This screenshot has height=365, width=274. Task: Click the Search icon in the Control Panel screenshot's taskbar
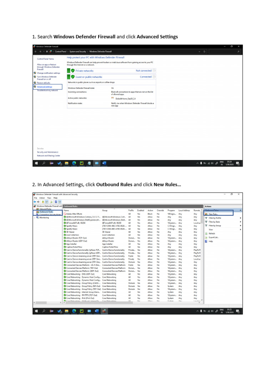[44, 163]
